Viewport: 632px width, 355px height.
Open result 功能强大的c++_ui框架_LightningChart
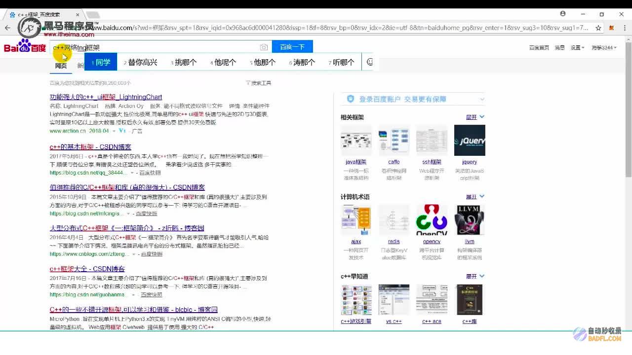click(106, 97)
